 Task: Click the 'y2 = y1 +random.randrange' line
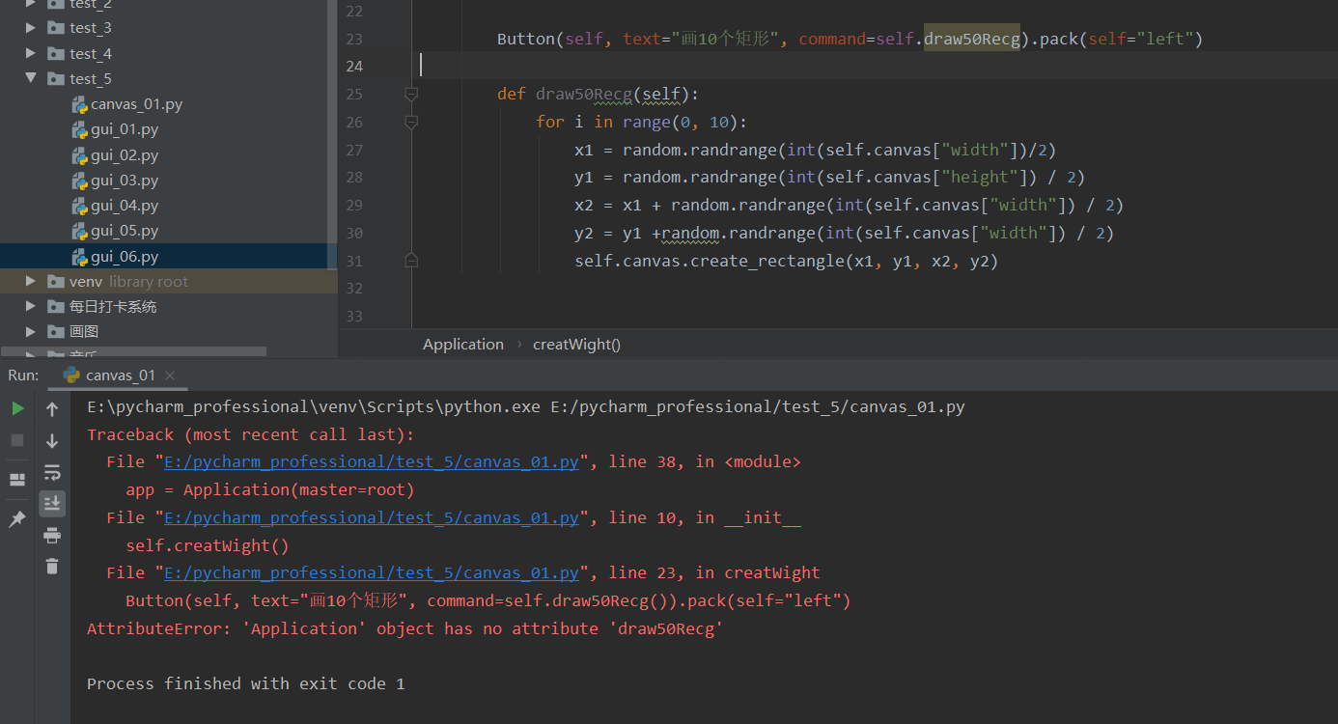[844, 233]
